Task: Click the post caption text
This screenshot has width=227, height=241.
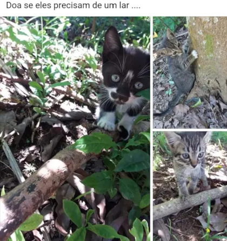Action: pos(74,5)
